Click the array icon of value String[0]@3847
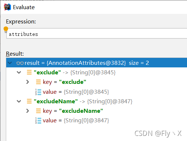187x141 pixels. [38, 120]
